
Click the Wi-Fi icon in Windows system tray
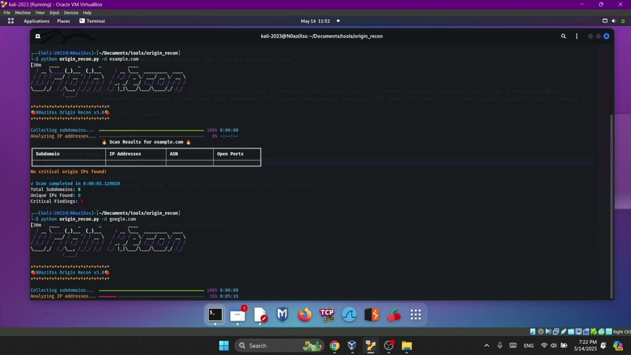[544, 346]
